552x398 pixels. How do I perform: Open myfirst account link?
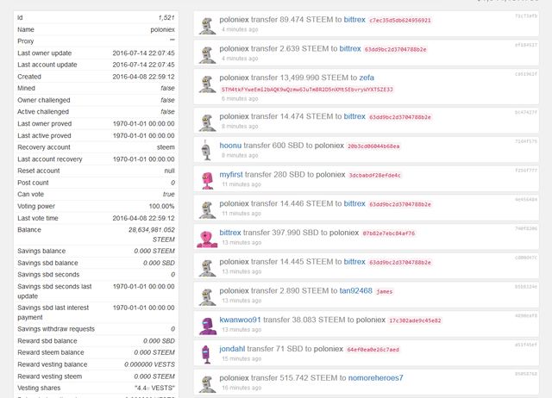tap(231, 175)
